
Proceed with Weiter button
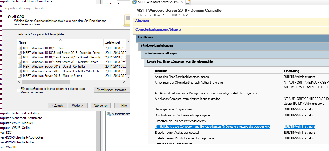[x=78, y=106]
